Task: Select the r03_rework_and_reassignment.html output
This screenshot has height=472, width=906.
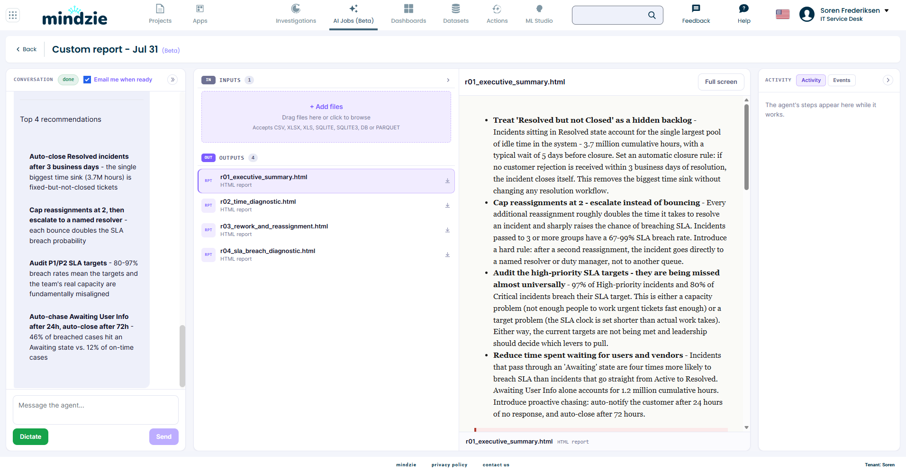Action: pos(326,230)
